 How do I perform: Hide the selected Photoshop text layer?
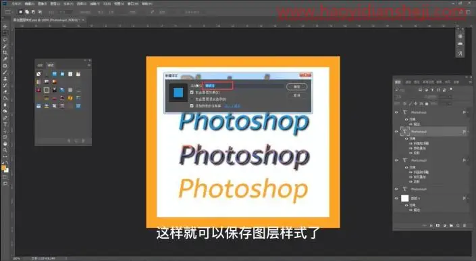(x=396, y=132)
